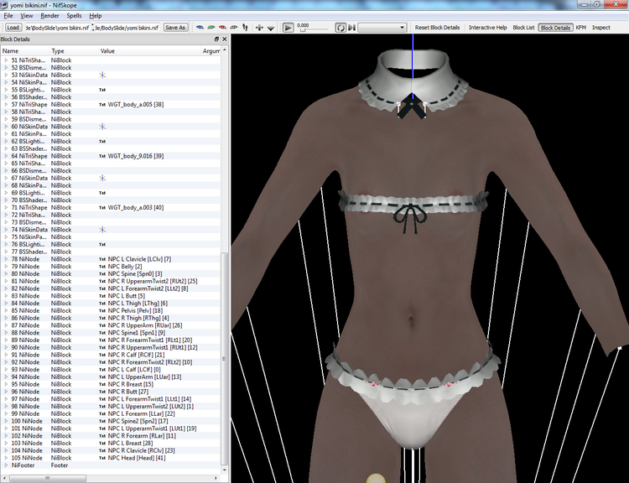
Task: Close the Block Details panel
Action: [224, 39]
